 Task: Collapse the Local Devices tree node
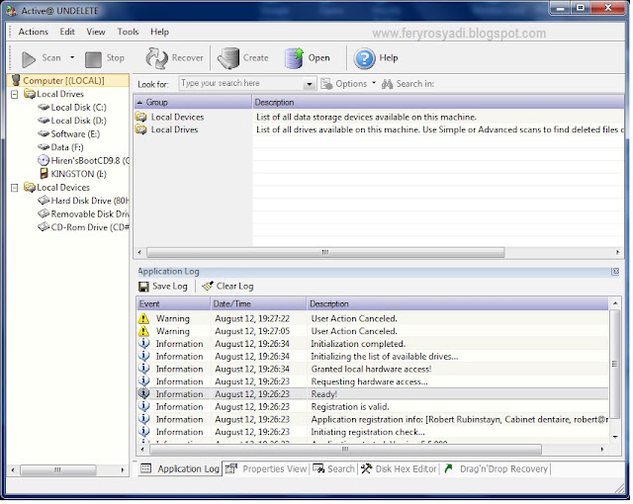pos(15,189)
